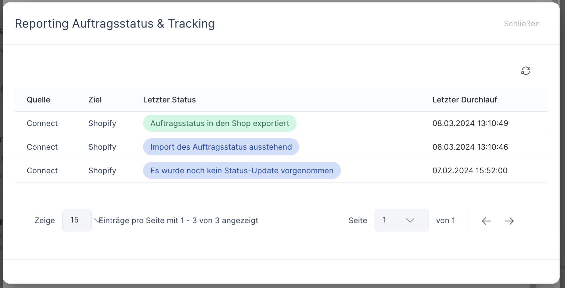Click green badge 'Auftragsstatus in den Shop exportiert'
This screenshot has height=288, width=565.
click(219, 123)
